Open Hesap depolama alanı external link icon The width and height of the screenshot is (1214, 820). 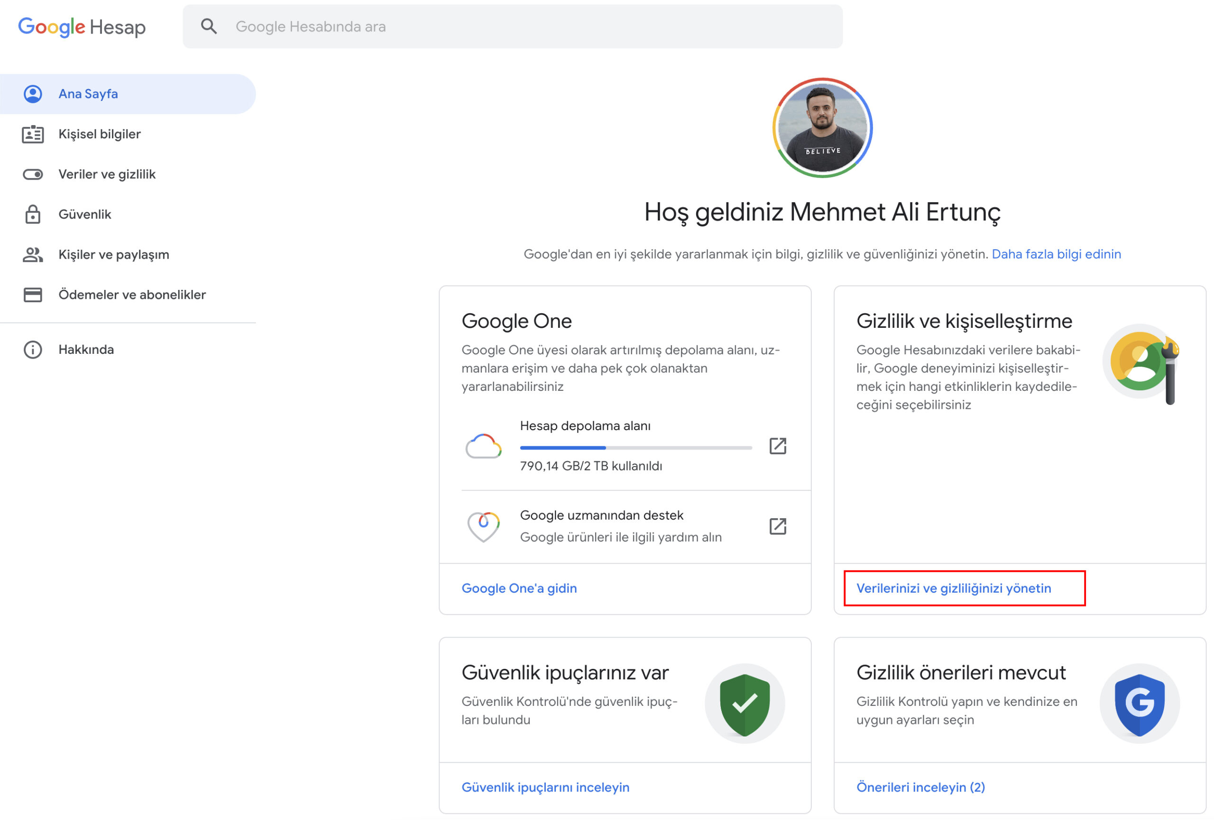[x=778, y=446]
